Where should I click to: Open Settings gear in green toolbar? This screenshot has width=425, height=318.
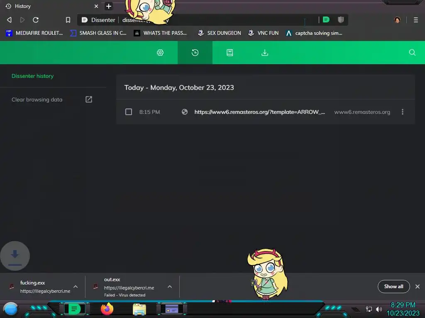[x=160, y=53]
